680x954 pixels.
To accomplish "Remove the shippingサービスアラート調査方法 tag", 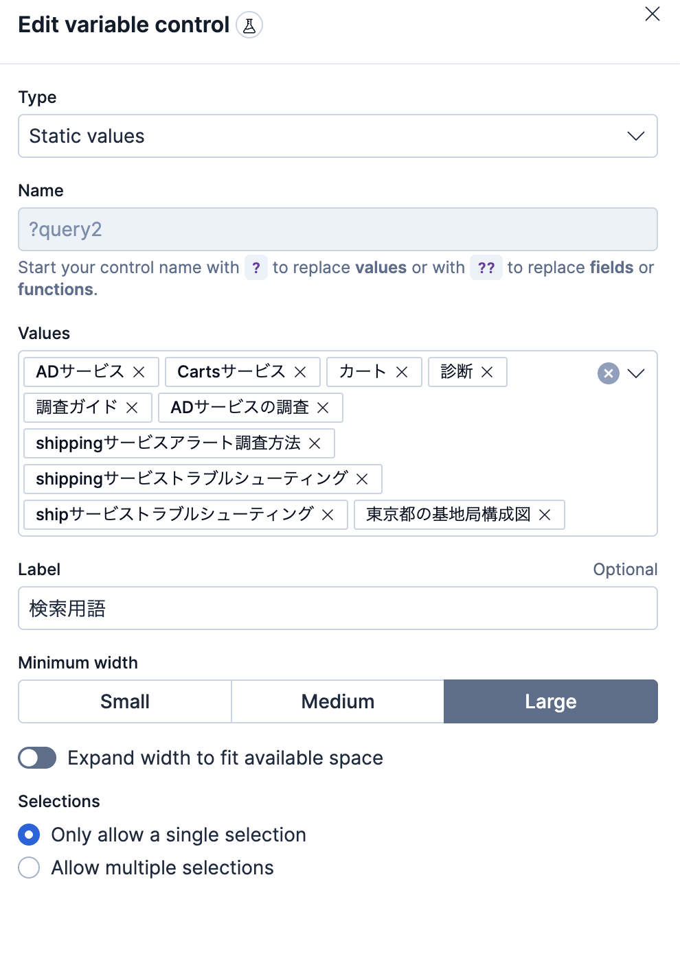I will tap(315, 443).
